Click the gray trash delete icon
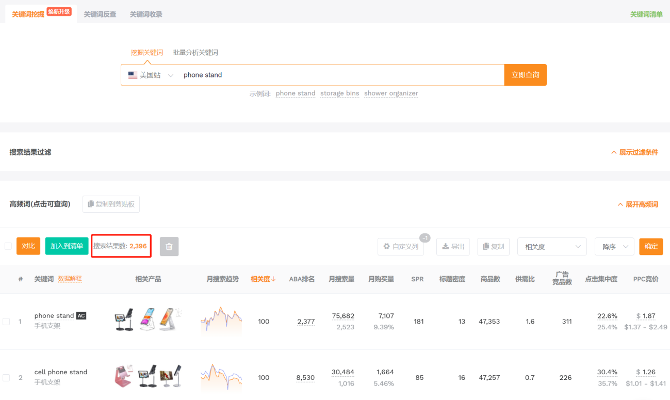Image resolution: width=670 pixels, height=400 pixels. tap(169, 246)
